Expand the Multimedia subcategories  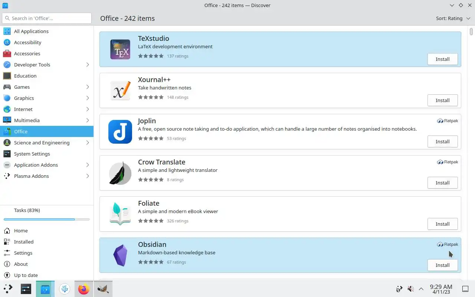pyautogui.click(x=88, y=120)
